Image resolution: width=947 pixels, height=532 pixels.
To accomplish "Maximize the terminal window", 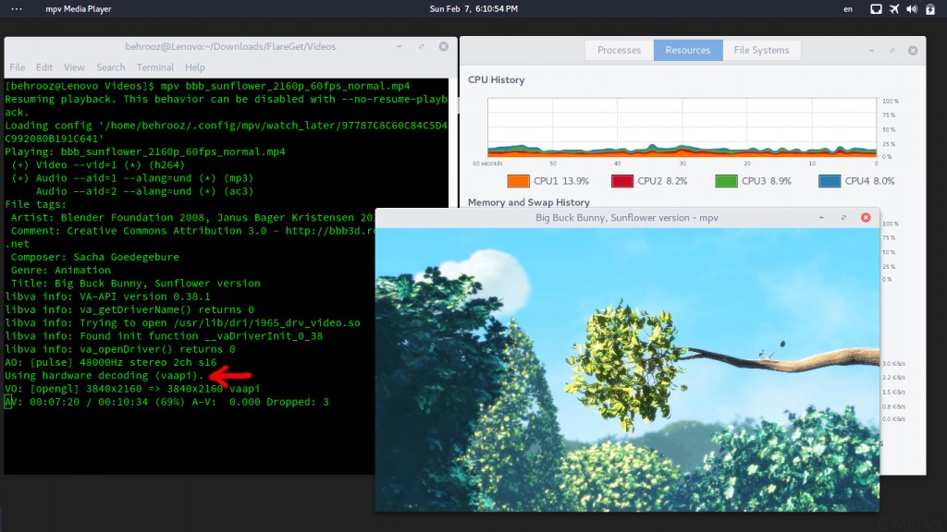I will click(422, 46).
